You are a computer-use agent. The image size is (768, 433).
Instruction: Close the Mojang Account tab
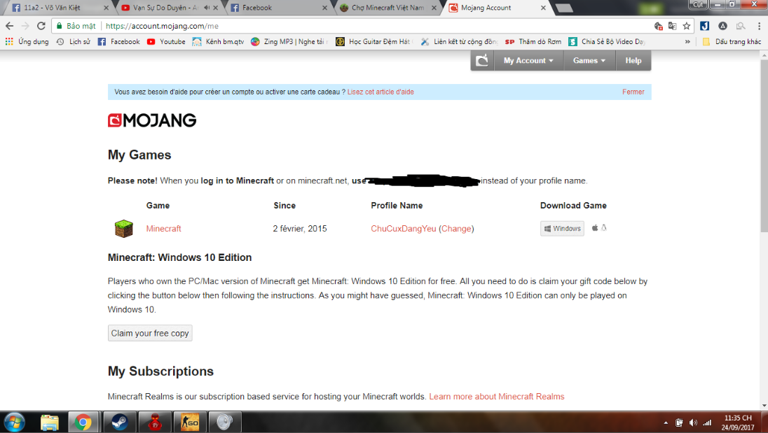tap(543, 8)
